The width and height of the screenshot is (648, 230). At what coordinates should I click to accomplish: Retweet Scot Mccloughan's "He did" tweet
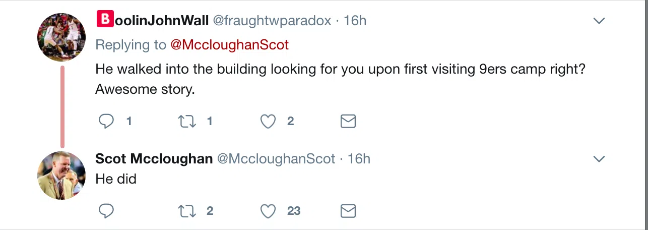tap(187, 211)
